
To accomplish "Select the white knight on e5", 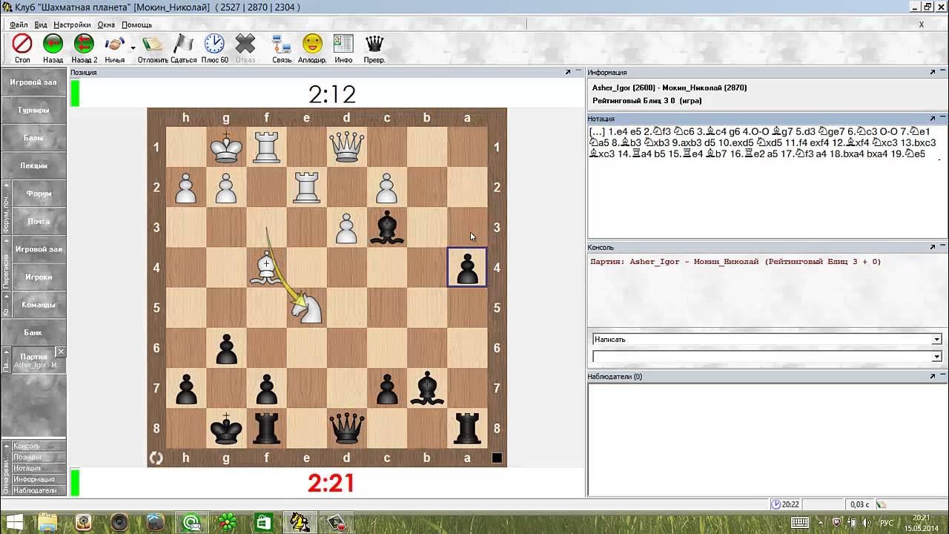I will (307, 307).
